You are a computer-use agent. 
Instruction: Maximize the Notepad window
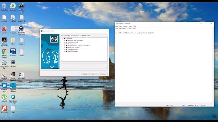[206, 24]
